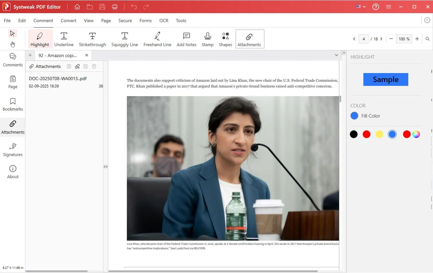Open the OCR menu
Screen dimensions: 433x273
click(164, 21)
